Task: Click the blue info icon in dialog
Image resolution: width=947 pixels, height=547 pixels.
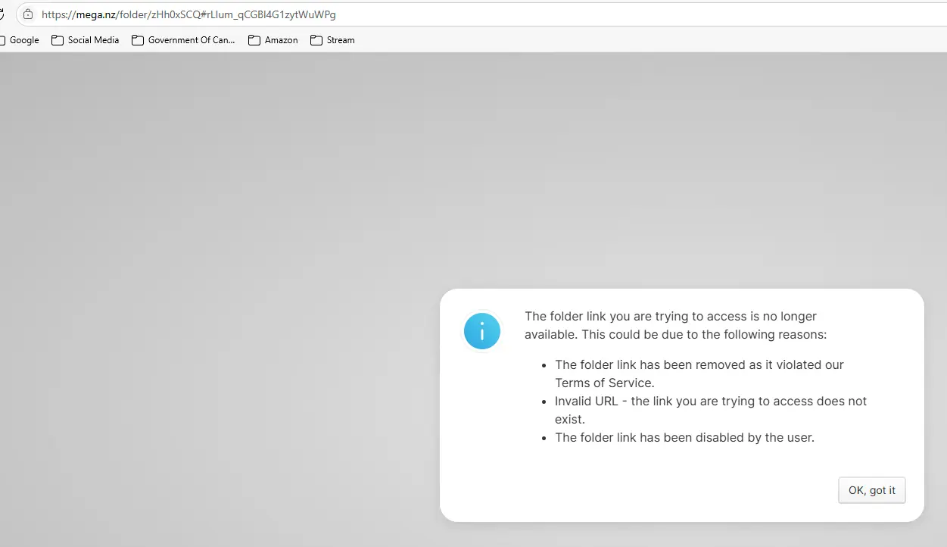Action: (482, 331)
